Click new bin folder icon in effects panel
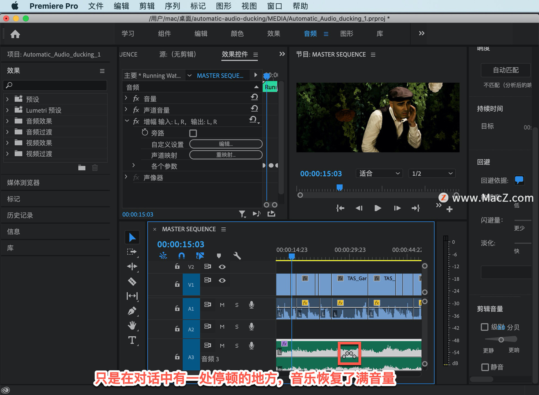539x395 pixels. tap(82, 168)
